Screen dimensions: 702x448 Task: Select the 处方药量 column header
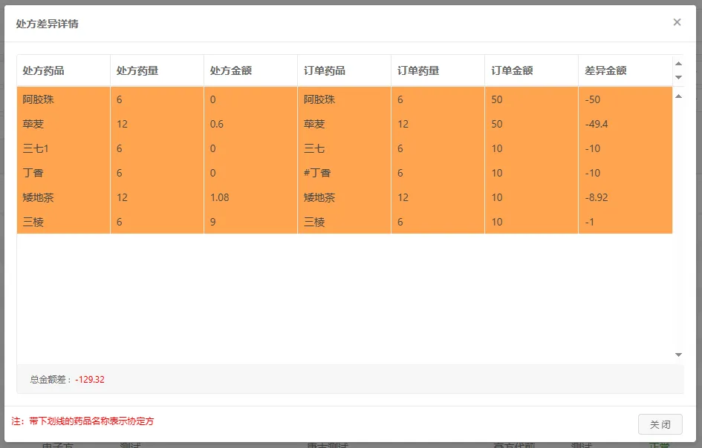coord(137,70)
